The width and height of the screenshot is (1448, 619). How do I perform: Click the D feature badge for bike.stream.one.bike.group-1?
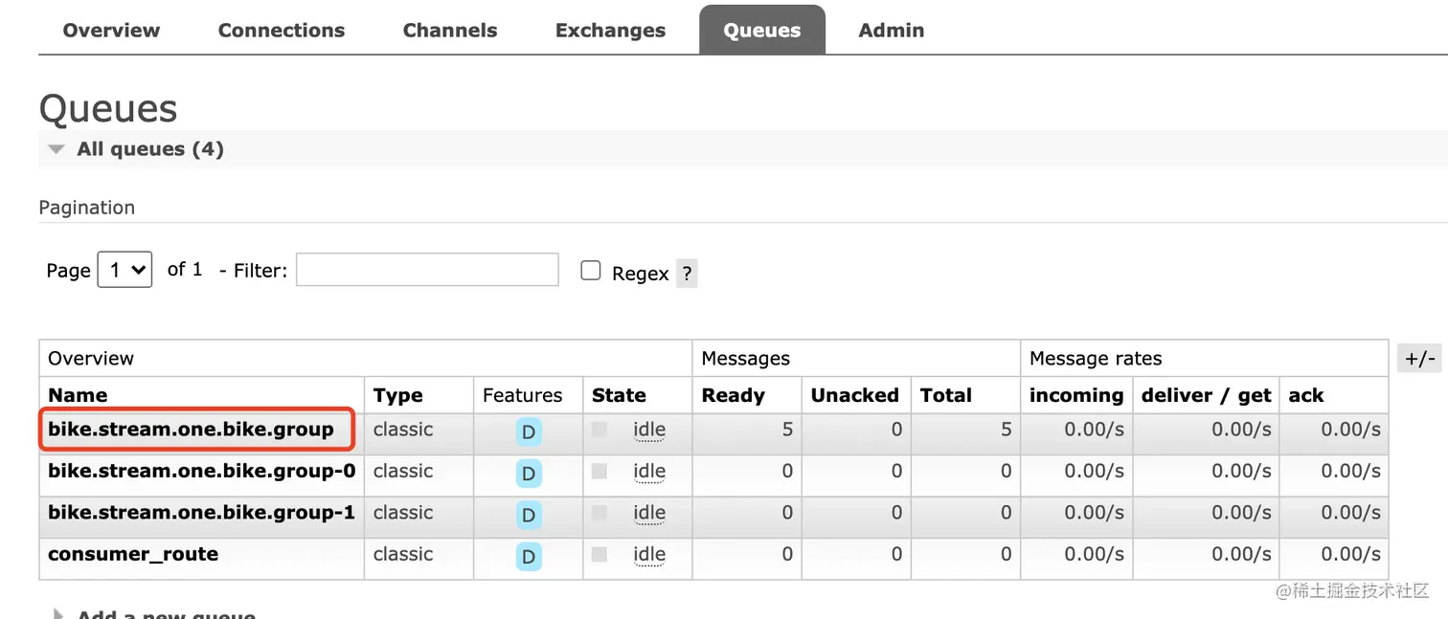coord(528,515)
